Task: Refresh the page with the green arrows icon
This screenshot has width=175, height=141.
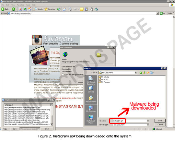Action: [x=25, y=9]
